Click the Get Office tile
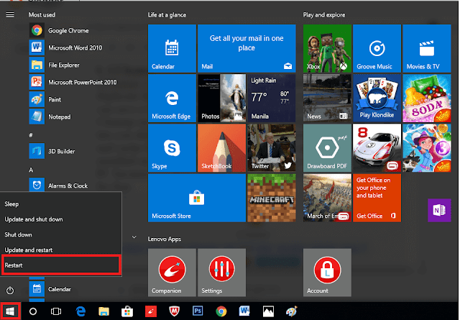 pos(377,198)
